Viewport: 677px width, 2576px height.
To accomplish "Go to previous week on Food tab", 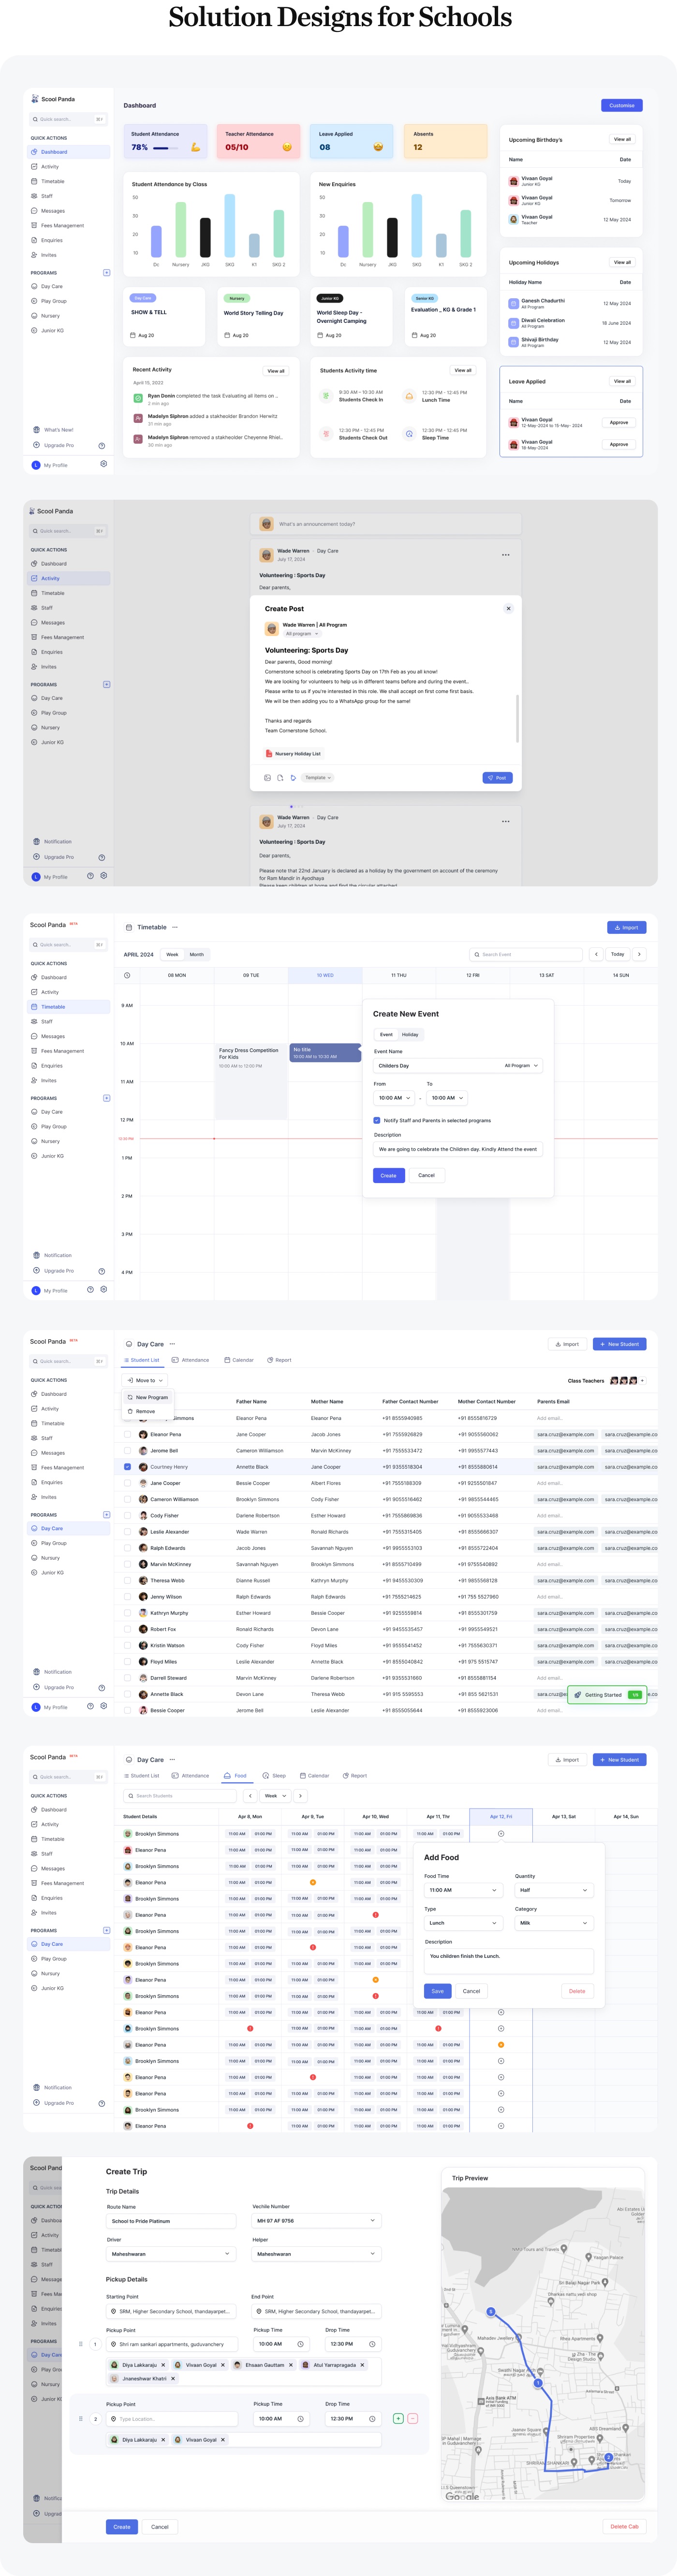I will (x=250, y=1796).
